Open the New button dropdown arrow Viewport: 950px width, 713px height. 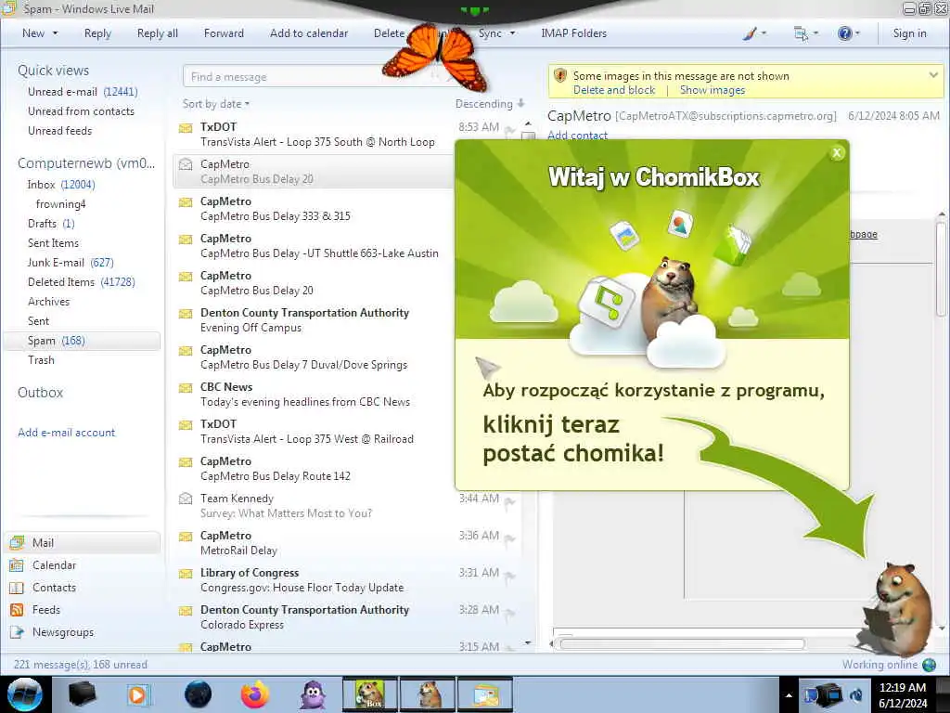[55, 33]
